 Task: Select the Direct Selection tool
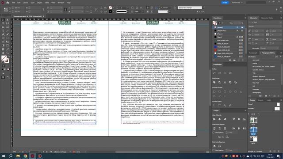pos(8,20)
